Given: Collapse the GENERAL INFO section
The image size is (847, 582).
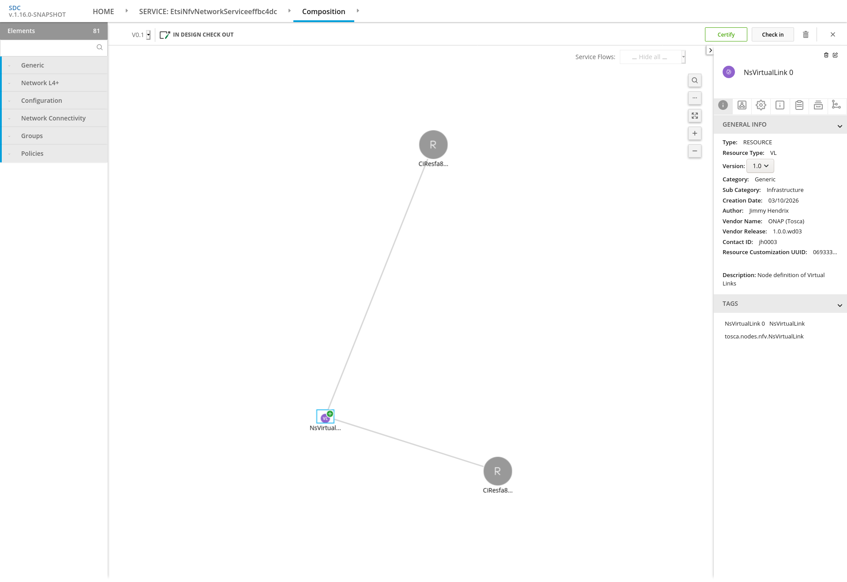Looking at the screenshot, I should click(x=840, y=126).
